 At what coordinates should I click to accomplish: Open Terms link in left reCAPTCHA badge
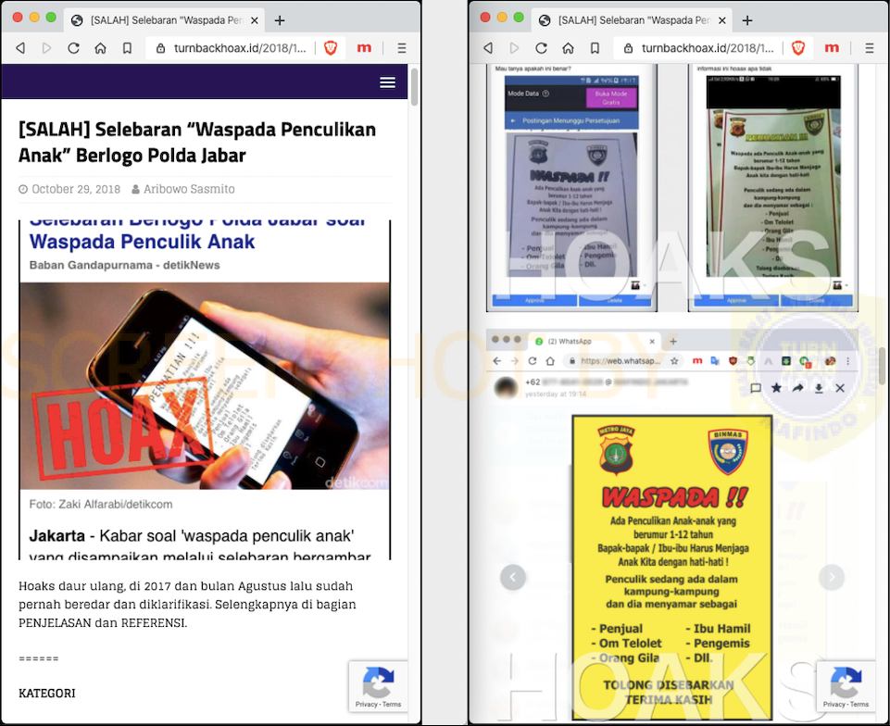(392, 704)
